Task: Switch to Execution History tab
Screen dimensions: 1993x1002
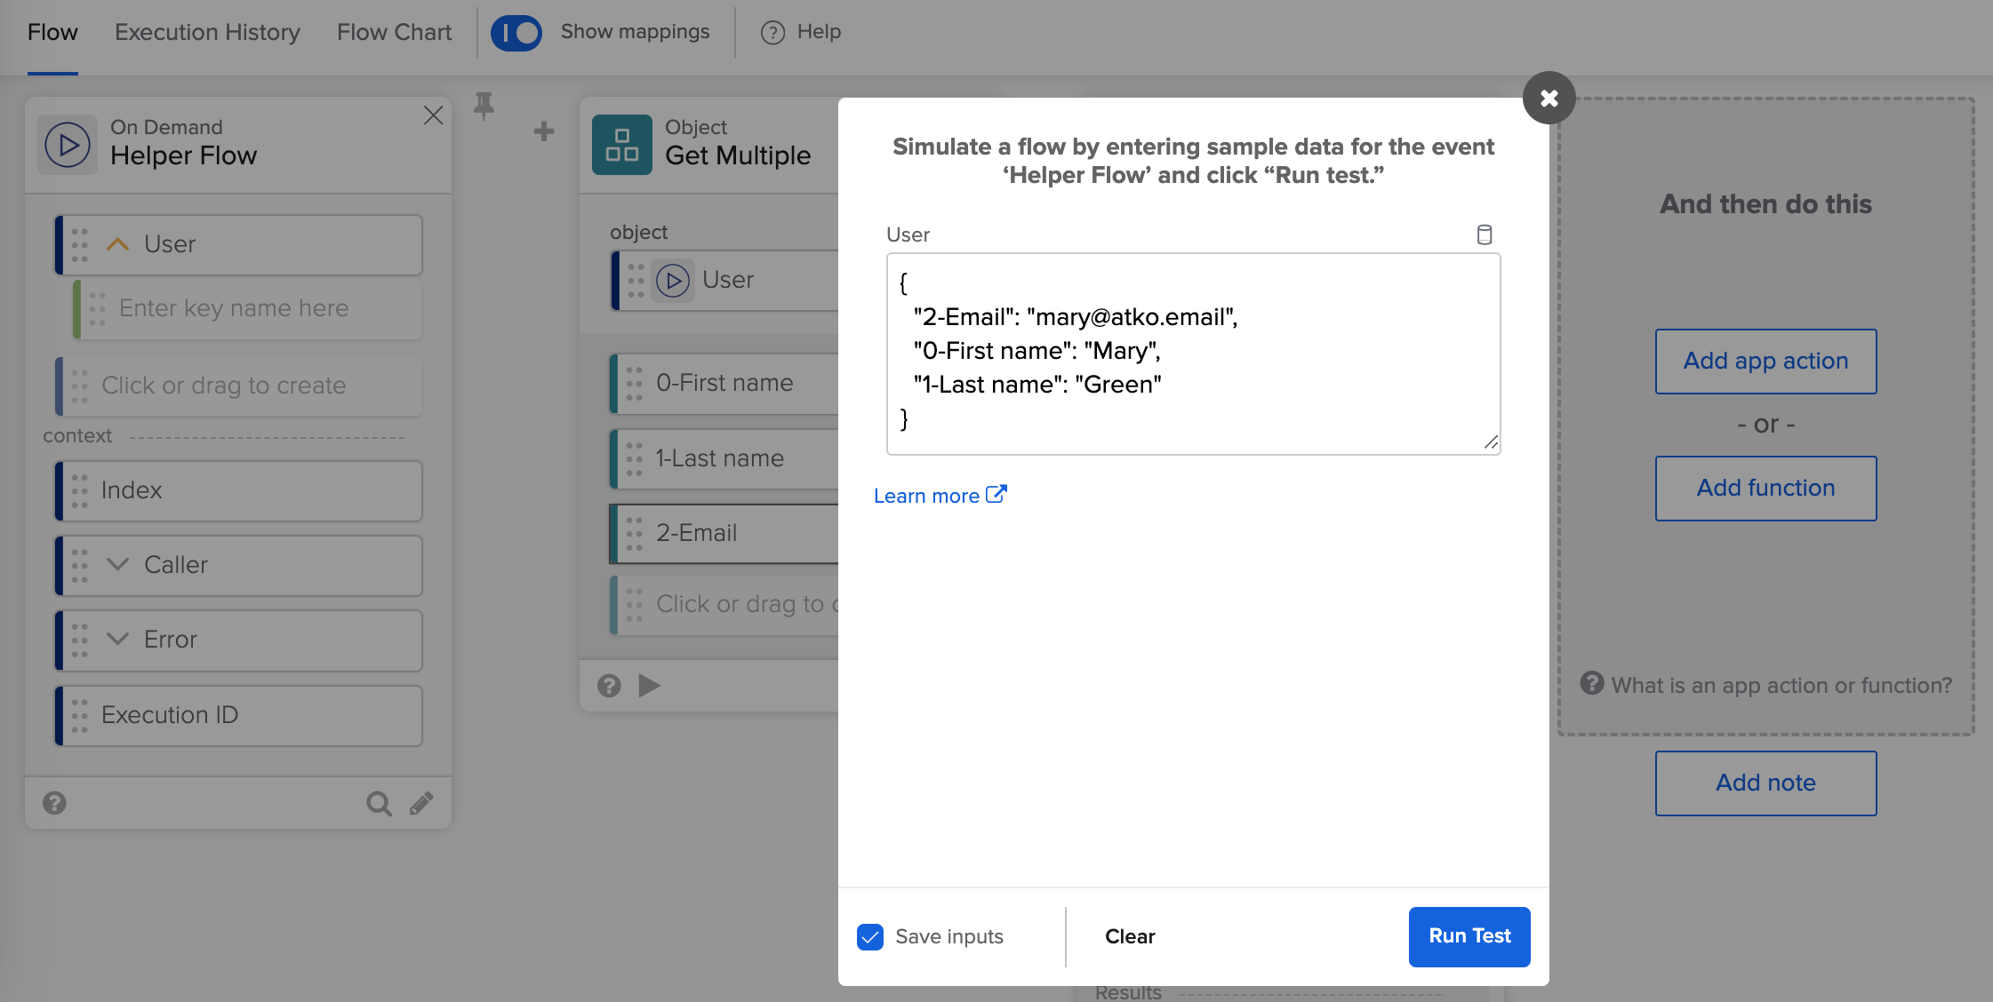Action: 207,33
